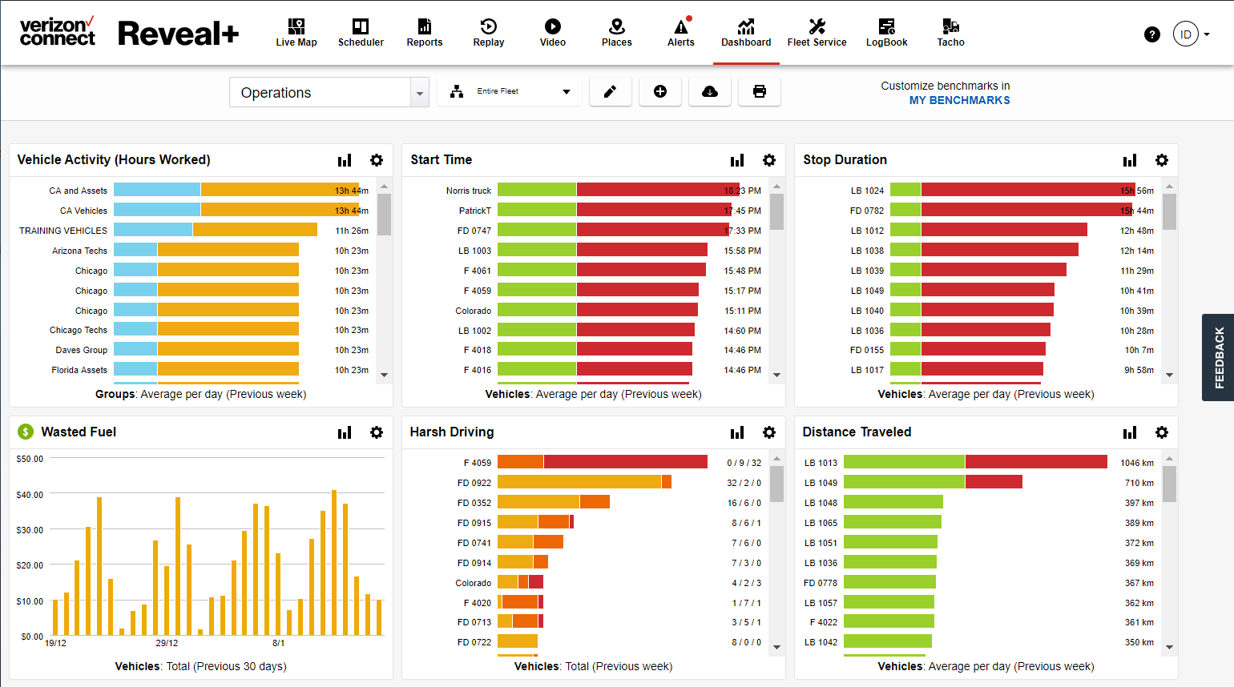Select Fleet Service in the navigation
The height and width of the screenshot is (687, 1234).
[817, 32]
